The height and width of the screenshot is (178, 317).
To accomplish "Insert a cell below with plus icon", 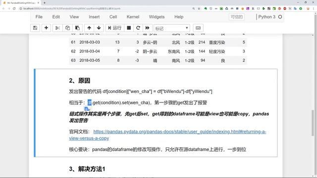I will (x=46, y=28).
